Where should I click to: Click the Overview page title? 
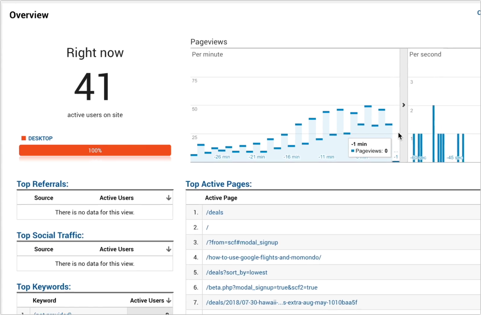pos(29,15)
